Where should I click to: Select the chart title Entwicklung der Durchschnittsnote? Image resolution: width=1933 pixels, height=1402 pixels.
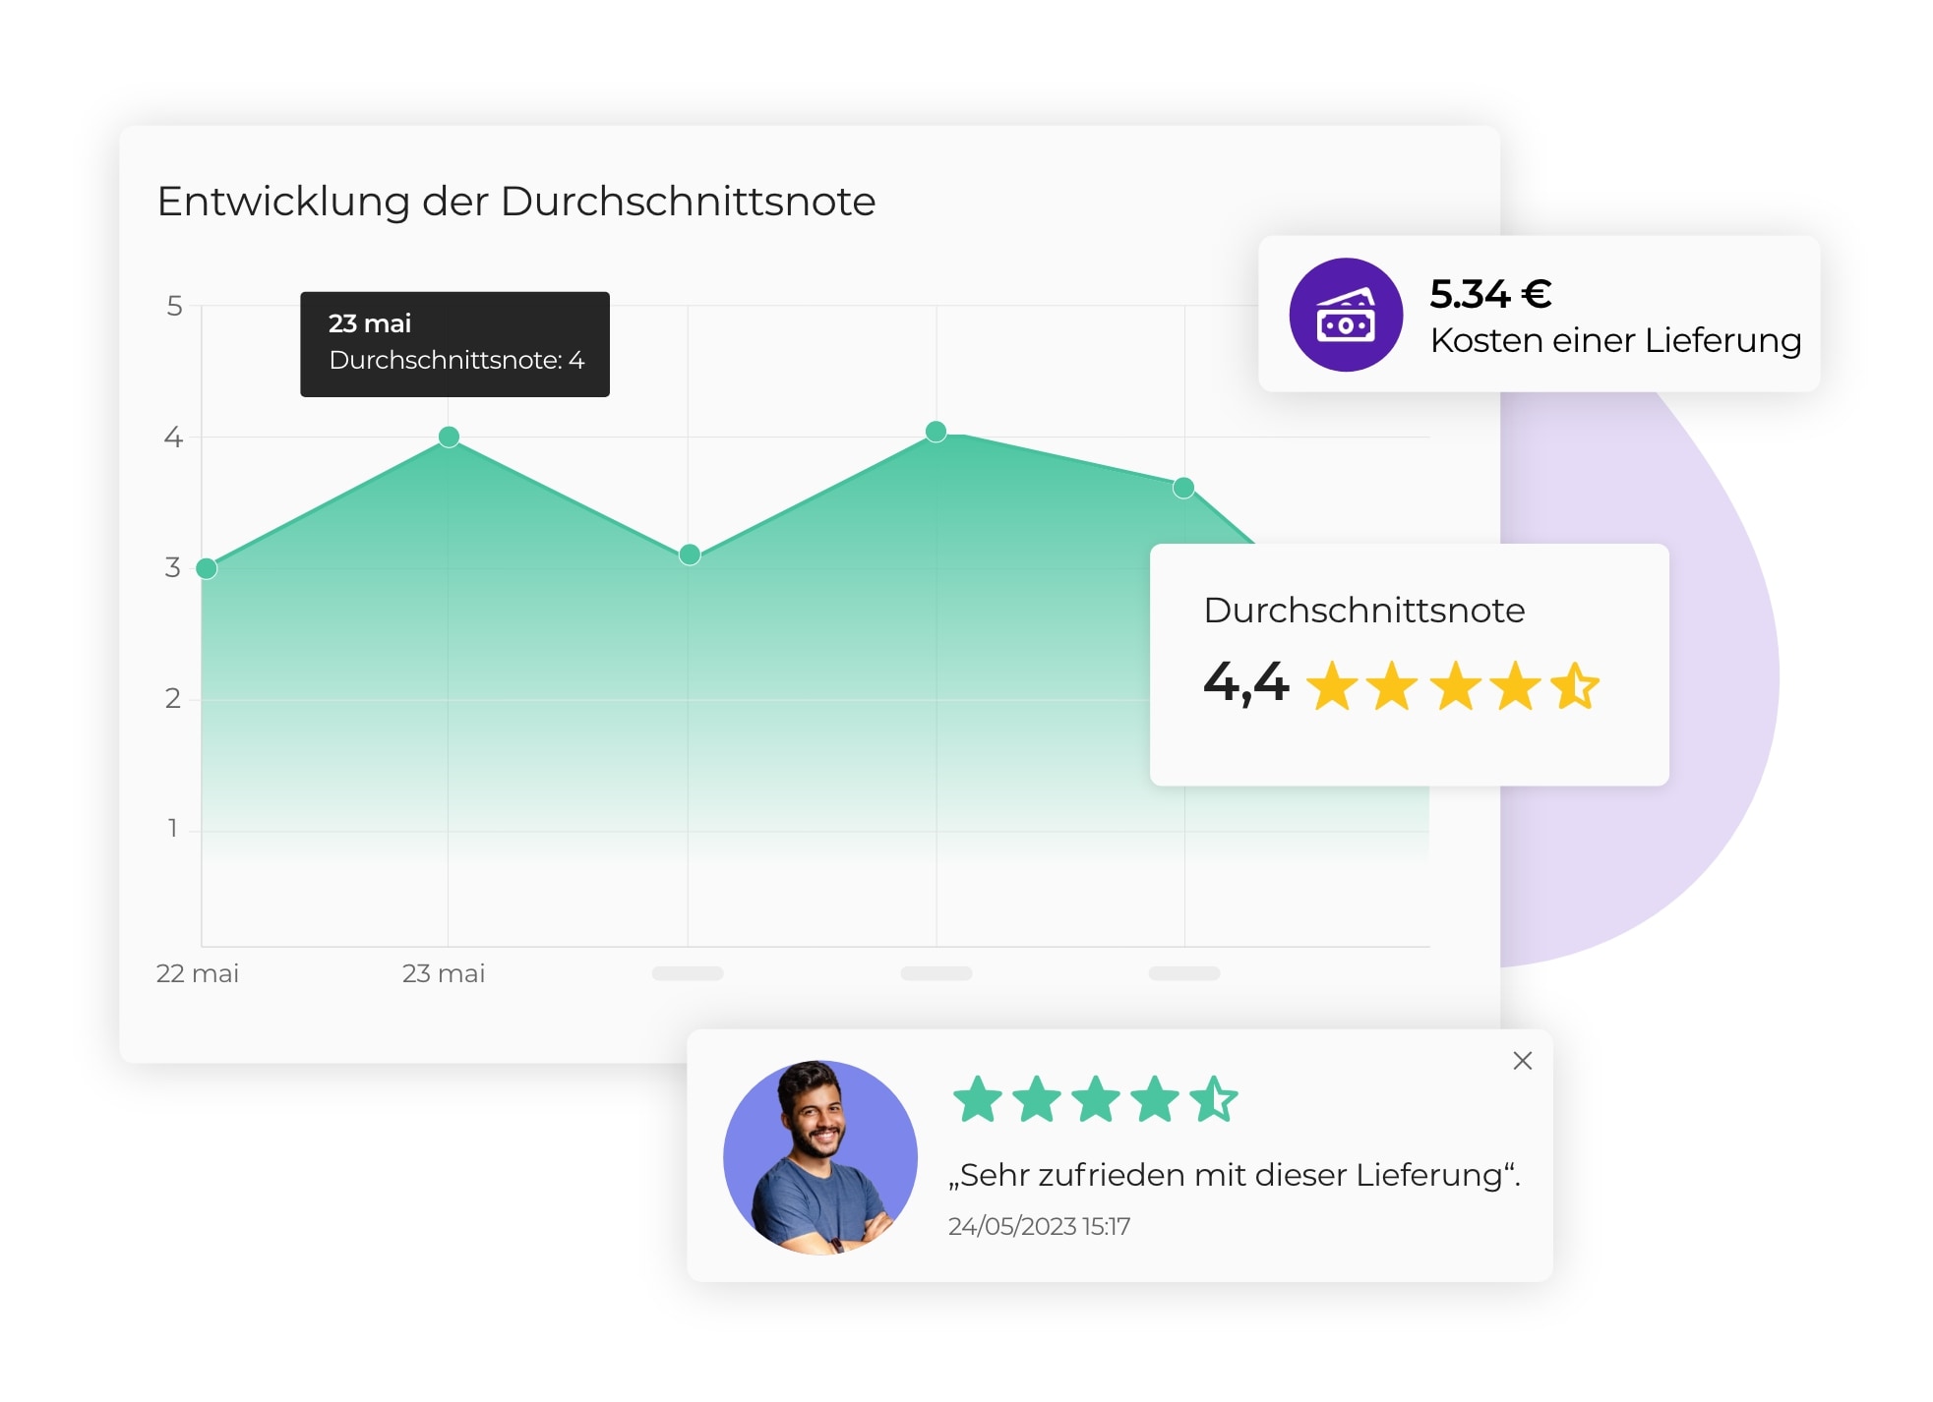[517, 200]
